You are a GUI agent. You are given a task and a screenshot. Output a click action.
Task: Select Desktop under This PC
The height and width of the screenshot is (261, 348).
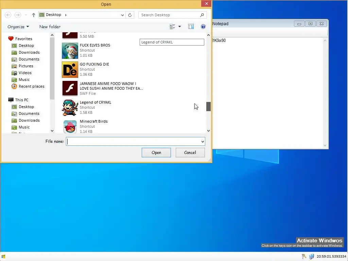pos(23,107)
